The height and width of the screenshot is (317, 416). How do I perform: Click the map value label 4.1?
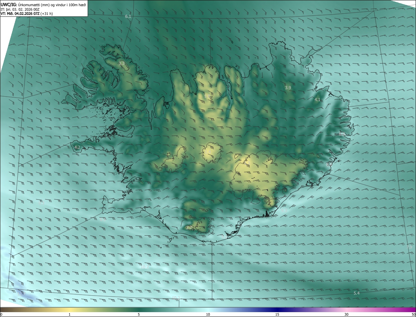318,100
